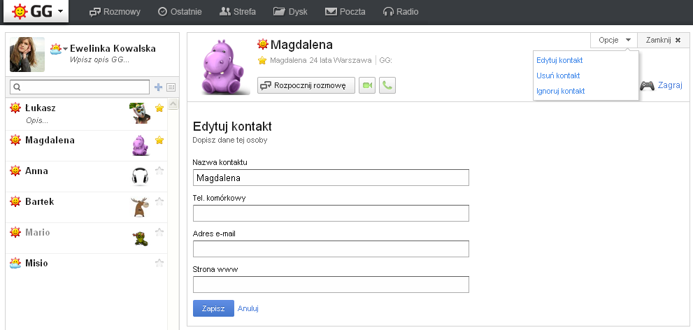Viewport: 693px width, 330px height.
Task: Click Magdalena's small hippo avatar in list
Action: click(x=140, y=145)
